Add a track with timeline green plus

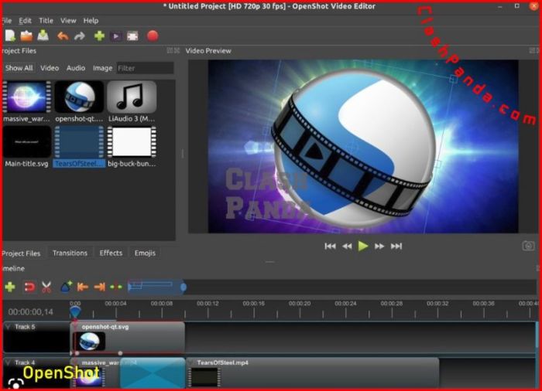click(x=10, y=287)
